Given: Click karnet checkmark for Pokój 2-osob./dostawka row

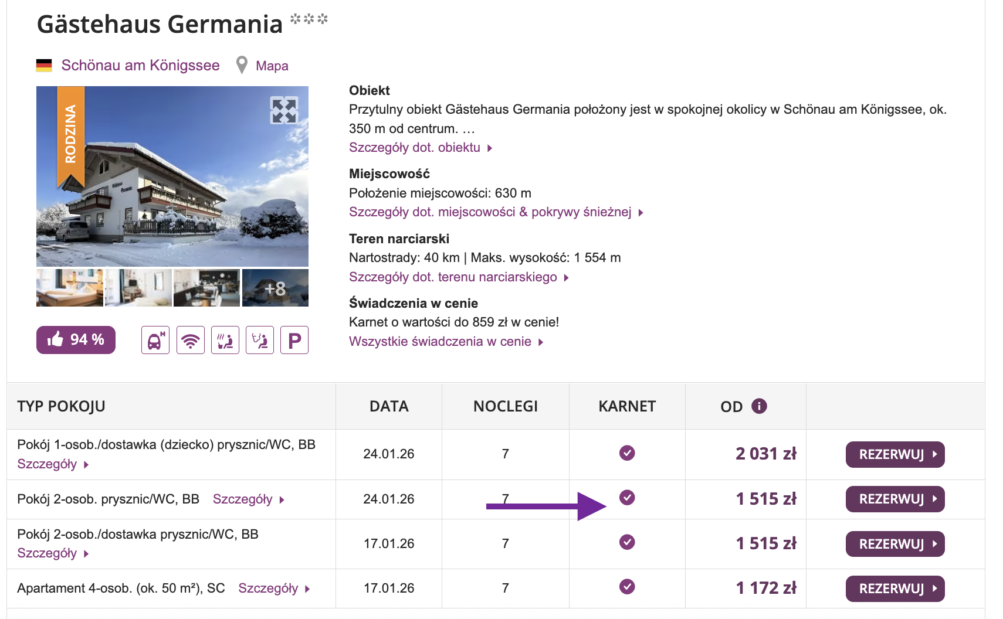Looking at the screenshot, I should (x=627, y=542).
